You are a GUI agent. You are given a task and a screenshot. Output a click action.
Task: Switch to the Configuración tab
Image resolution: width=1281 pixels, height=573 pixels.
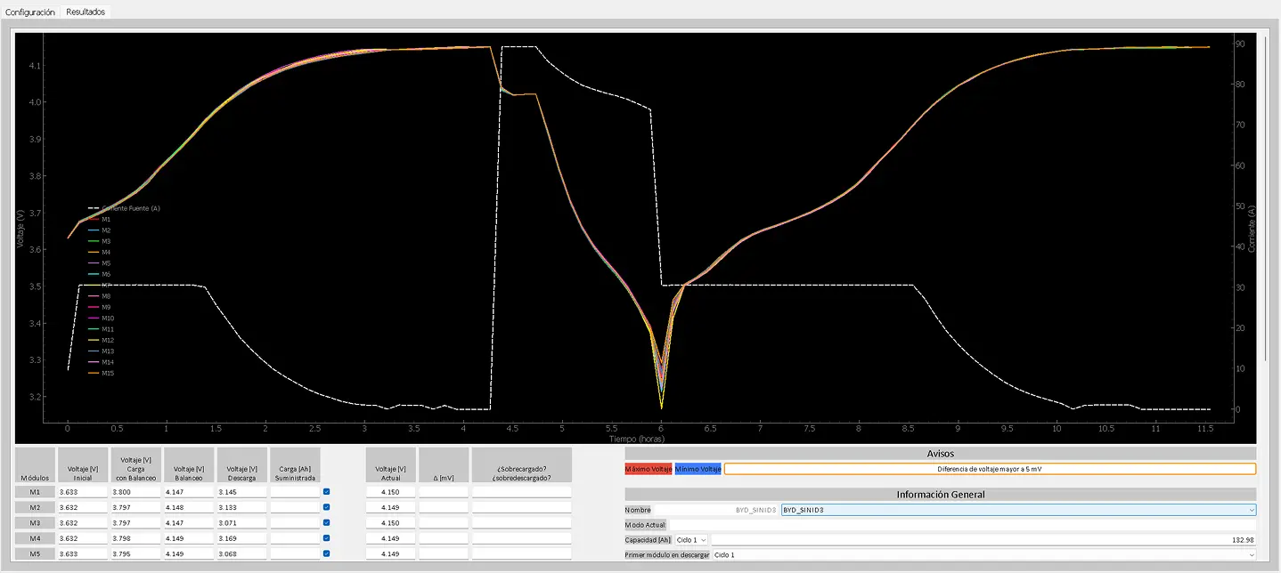30,12
